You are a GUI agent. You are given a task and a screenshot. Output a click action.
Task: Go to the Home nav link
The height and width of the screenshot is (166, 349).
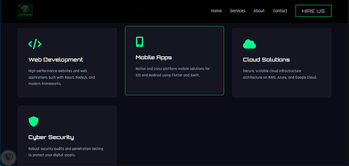216,11
